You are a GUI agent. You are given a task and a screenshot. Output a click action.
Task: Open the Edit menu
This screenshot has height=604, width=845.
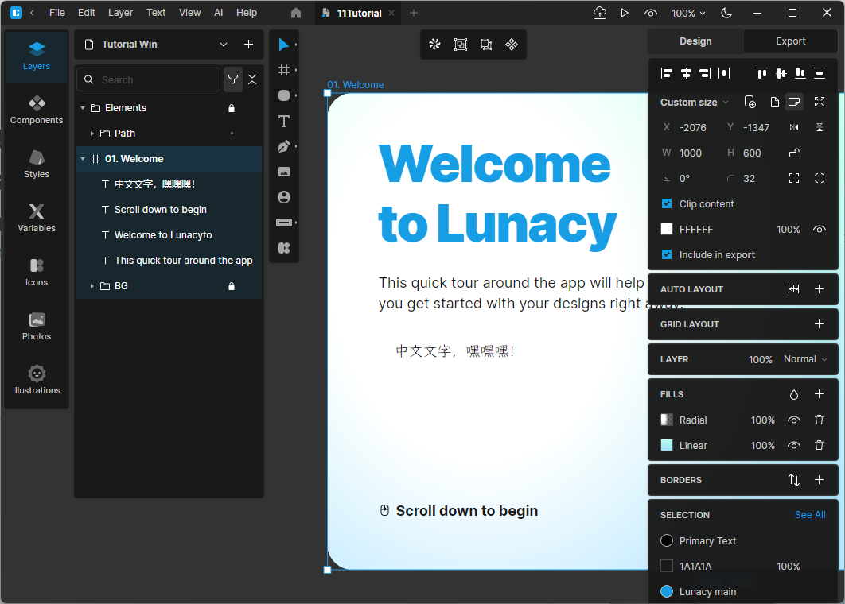click(x=86, y=13)
